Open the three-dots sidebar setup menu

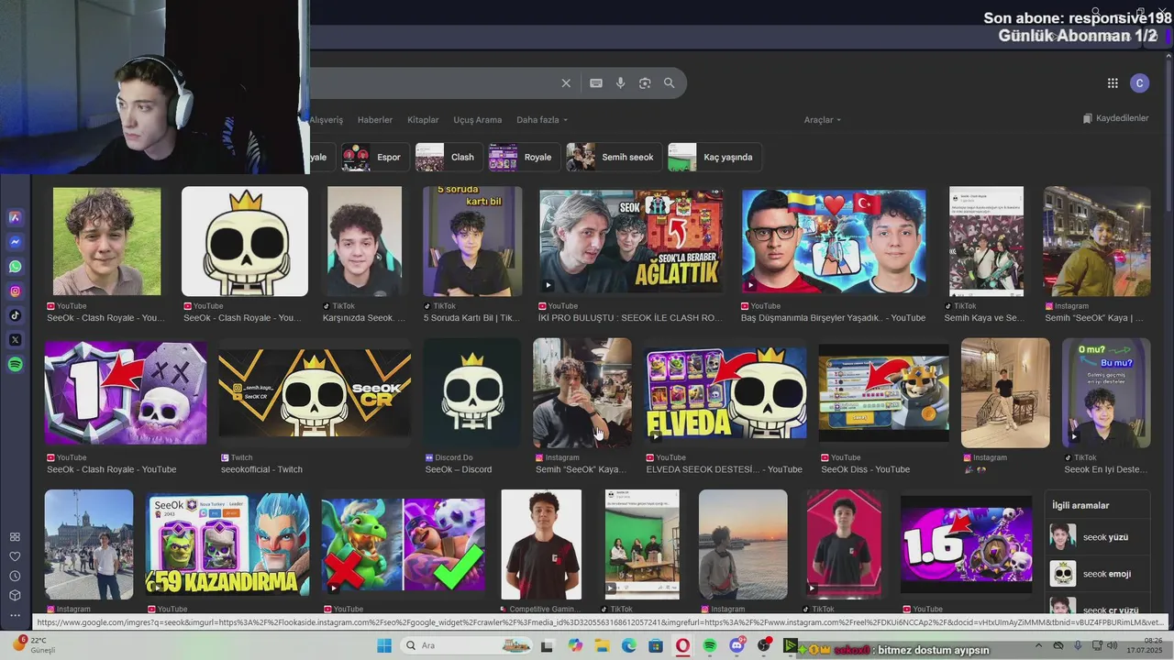click(x=15, y=614)
